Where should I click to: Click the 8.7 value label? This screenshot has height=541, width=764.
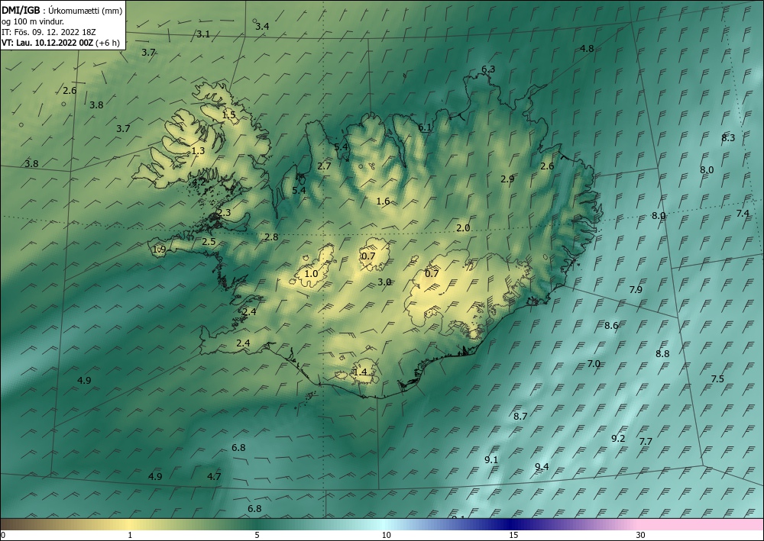(520, 416)
